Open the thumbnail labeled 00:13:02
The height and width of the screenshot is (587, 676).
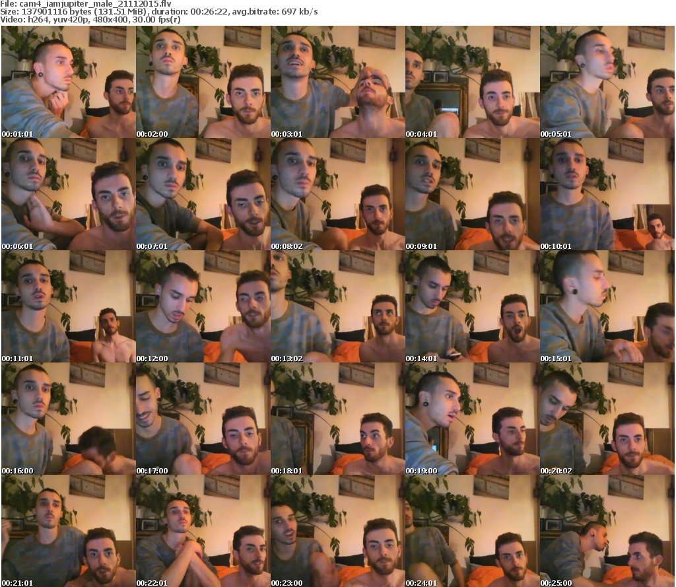coord(337,306)
